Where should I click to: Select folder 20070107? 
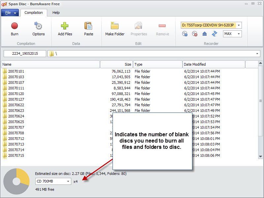16,82
